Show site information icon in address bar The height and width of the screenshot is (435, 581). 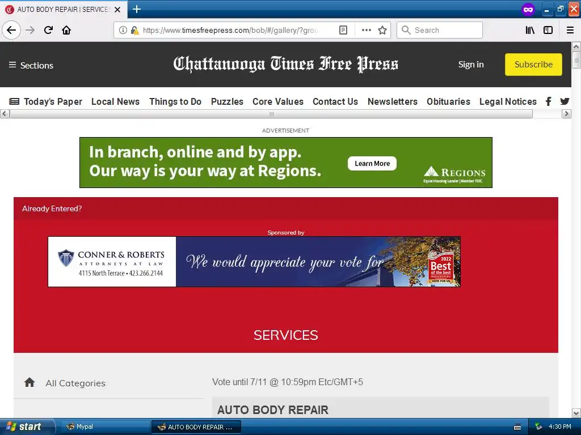[x=123, y=30]
